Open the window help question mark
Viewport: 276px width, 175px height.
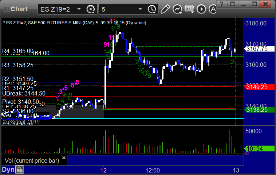click(221, 4)
